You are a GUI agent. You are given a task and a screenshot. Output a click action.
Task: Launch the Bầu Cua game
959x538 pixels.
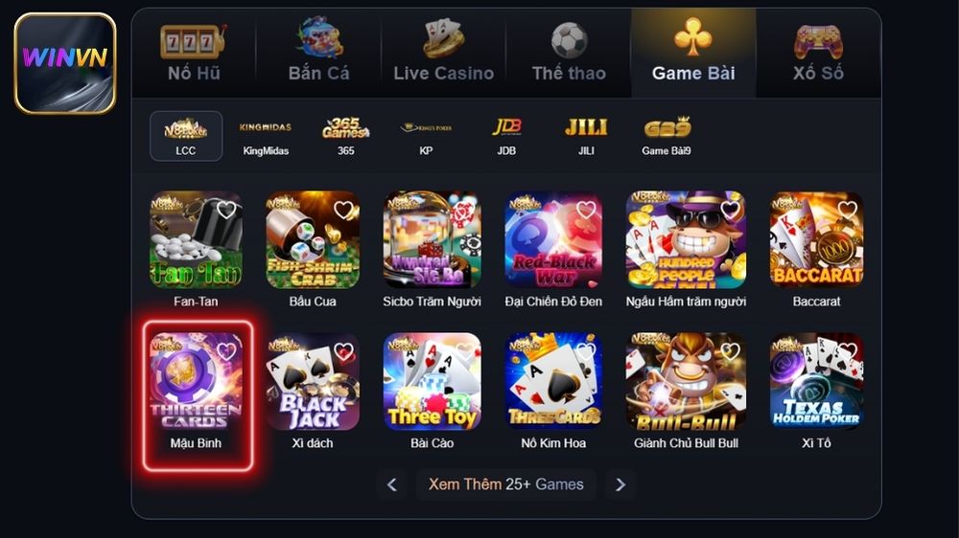pyautogui.click(x=313, y=239)
